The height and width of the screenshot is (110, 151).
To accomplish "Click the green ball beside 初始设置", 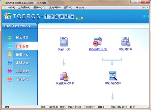I will [x=10, y=38].
